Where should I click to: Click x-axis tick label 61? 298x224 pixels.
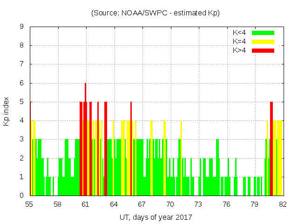coord(86,204)
